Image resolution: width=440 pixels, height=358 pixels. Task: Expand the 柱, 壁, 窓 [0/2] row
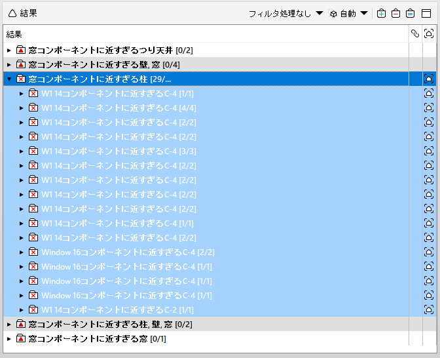[9, 325]
